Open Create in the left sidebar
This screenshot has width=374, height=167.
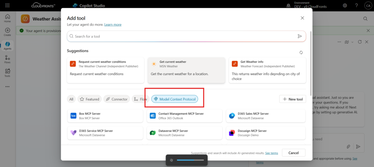coord(7,32)
